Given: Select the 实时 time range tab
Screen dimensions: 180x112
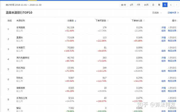Looking at the screenshot, I should point(123,5).
